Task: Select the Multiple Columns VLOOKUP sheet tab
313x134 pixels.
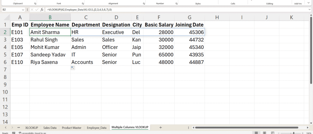Action: (x=130, y=127)
